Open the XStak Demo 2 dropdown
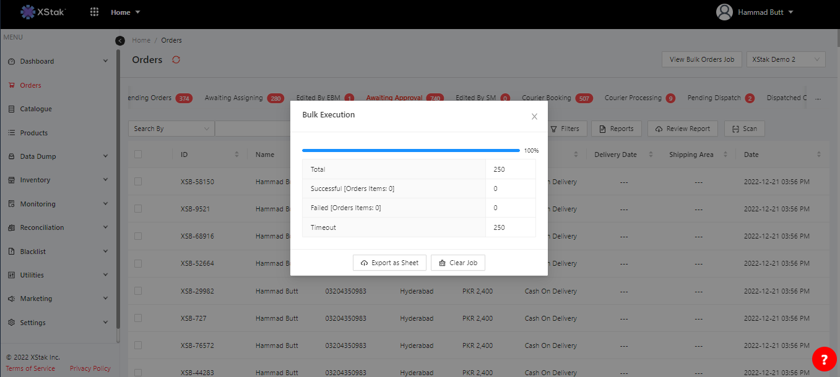The image size is (840, 377). (786, 59)
